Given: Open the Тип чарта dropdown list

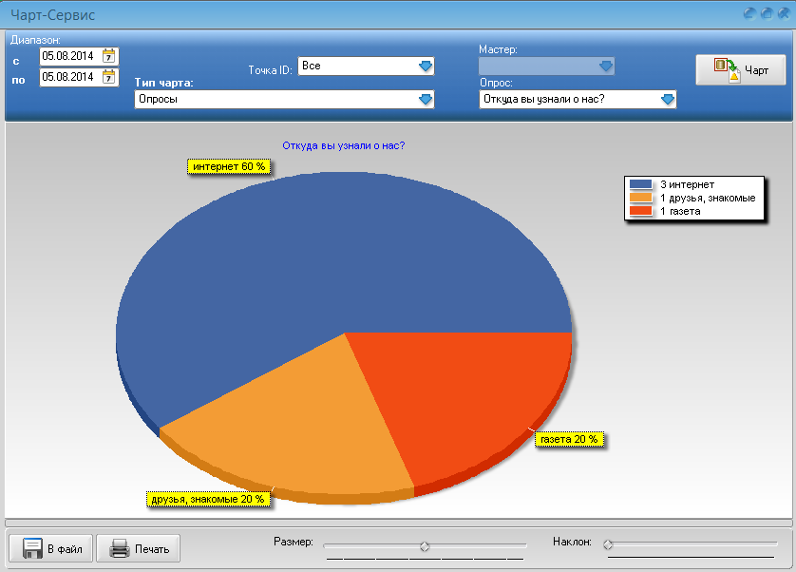Looking at the screenshot, I should pyautogui.click(x=426, y=99).
